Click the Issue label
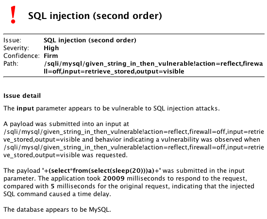Screen dimensions: 267x219 click(x=12, y=40)
